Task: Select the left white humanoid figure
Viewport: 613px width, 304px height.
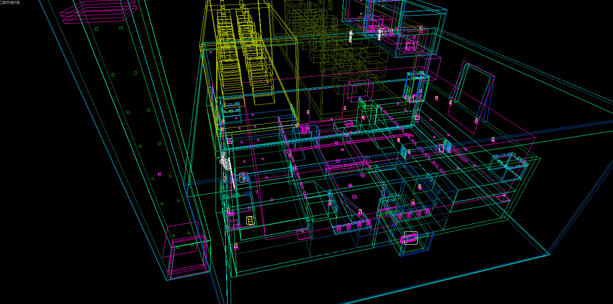Action: pyautogui.click(x=351, y=36)
